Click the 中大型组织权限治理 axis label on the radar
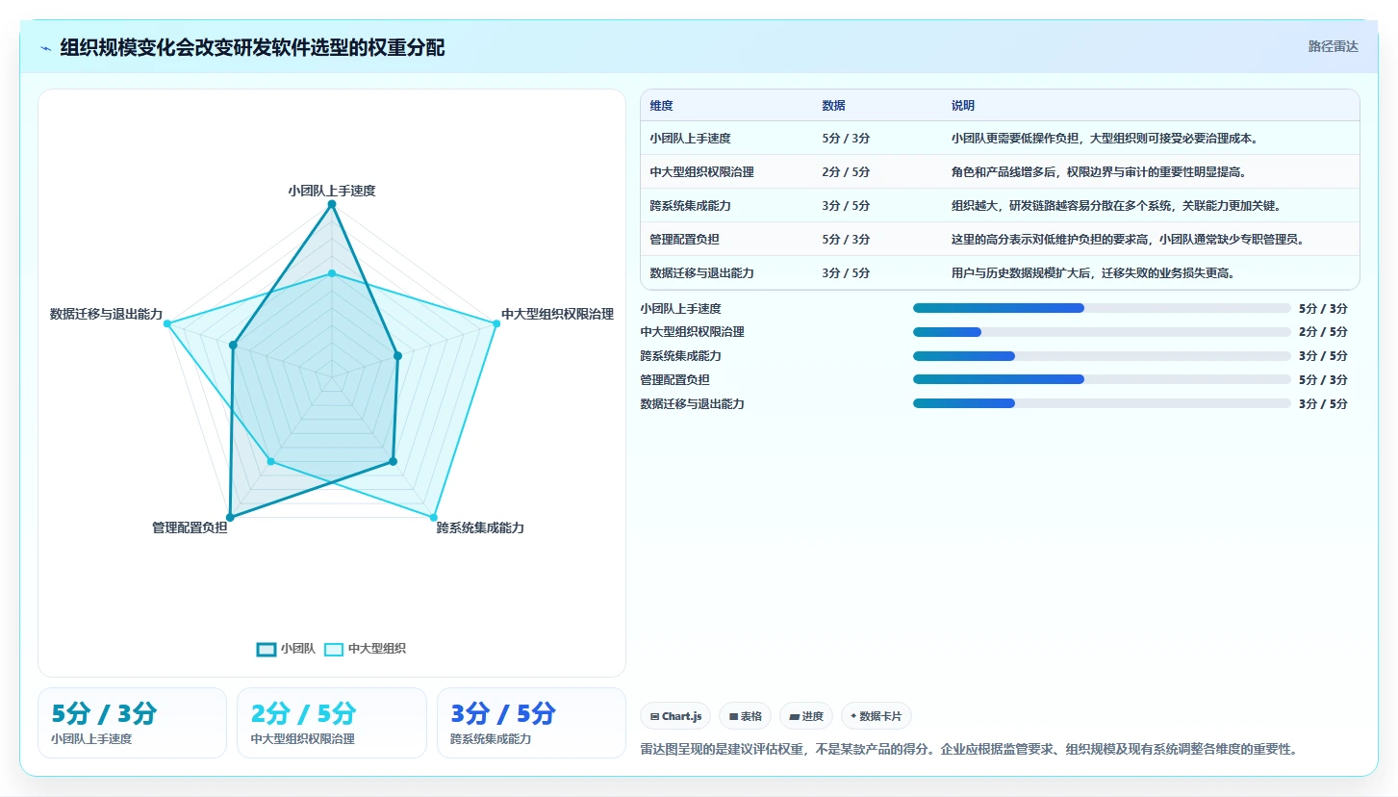Viewport: 1398px width, 797px height. [557, 314]
